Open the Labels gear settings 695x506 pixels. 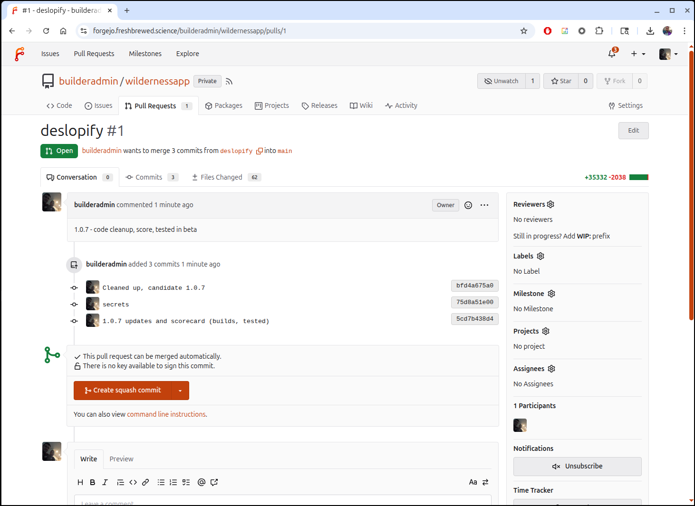pyautogui.click(x=541, y=256)
